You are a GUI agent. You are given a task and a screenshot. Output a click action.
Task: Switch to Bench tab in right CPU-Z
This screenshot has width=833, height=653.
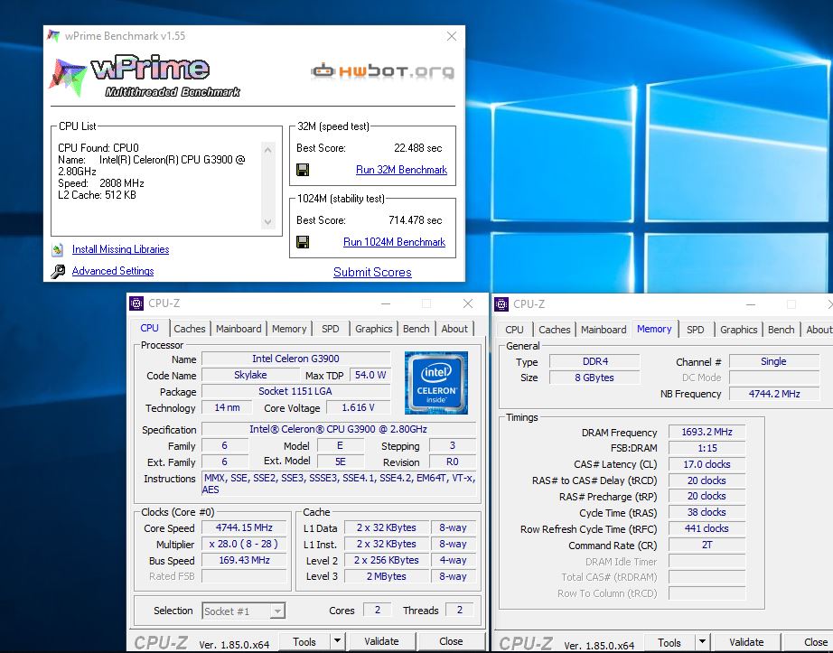(x=781, y=330)
